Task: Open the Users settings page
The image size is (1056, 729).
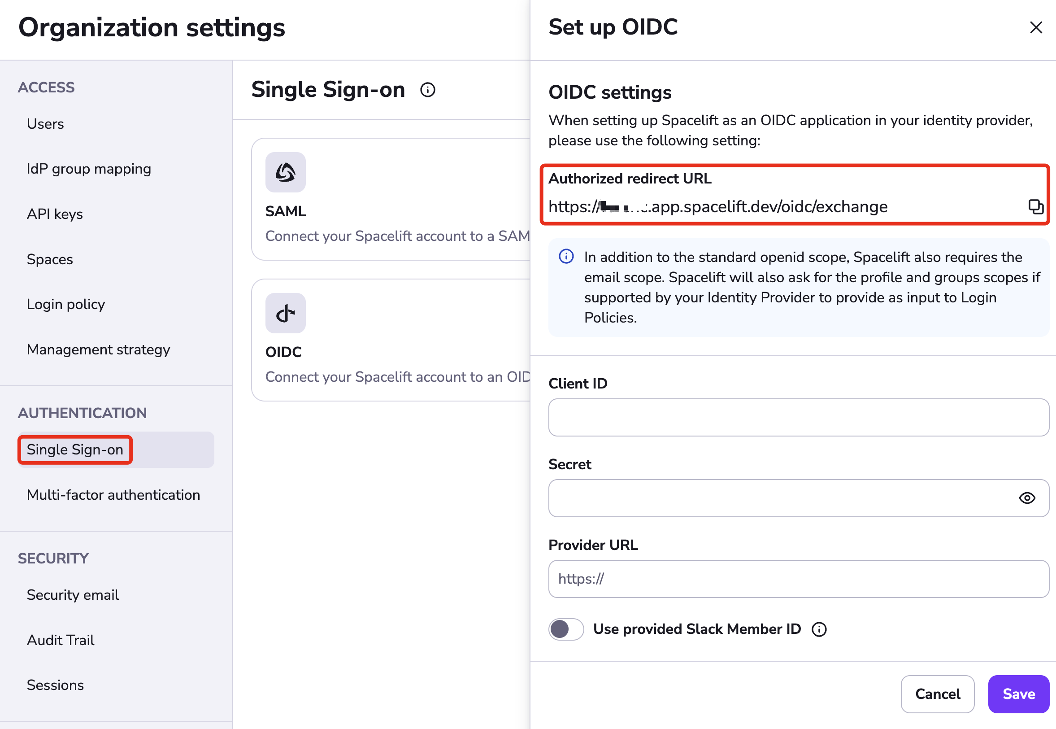Action: coord(45,124)
